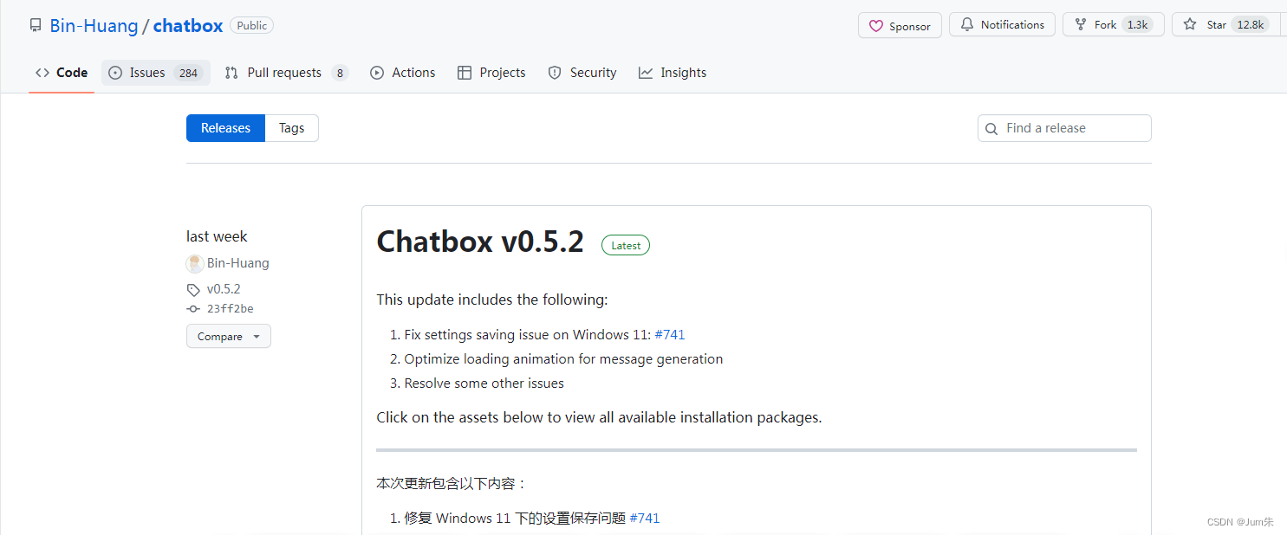
Task: Click the 12.8k star count
Action: tap(1251, 25)
